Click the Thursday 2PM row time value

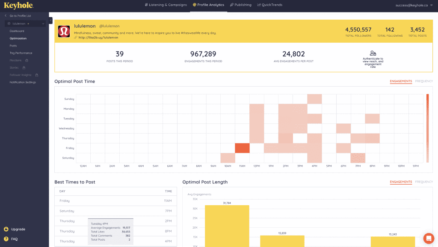[168, 221]
